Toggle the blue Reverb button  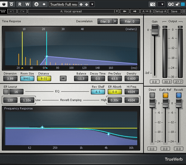pos(178,95)
